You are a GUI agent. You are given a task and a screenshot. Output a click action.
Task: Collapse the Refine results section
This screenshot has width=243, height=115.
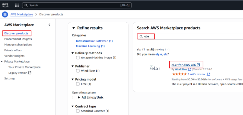74,28
